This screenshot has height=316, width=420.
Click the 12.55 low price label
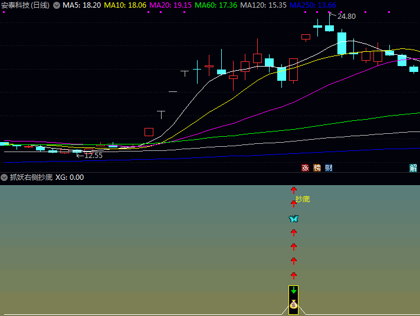[x=93, y=156]
